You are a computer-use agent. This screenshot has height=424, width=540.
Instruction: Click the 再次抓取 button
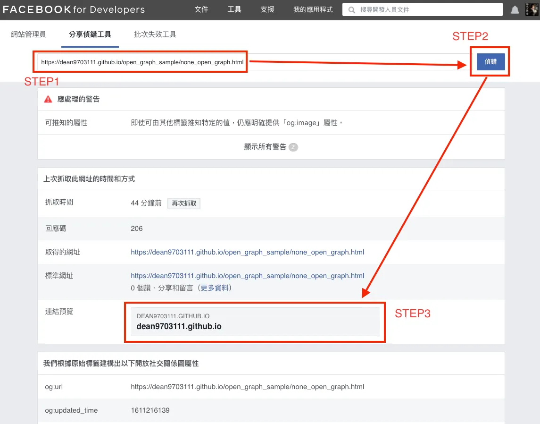click(184, 204)
